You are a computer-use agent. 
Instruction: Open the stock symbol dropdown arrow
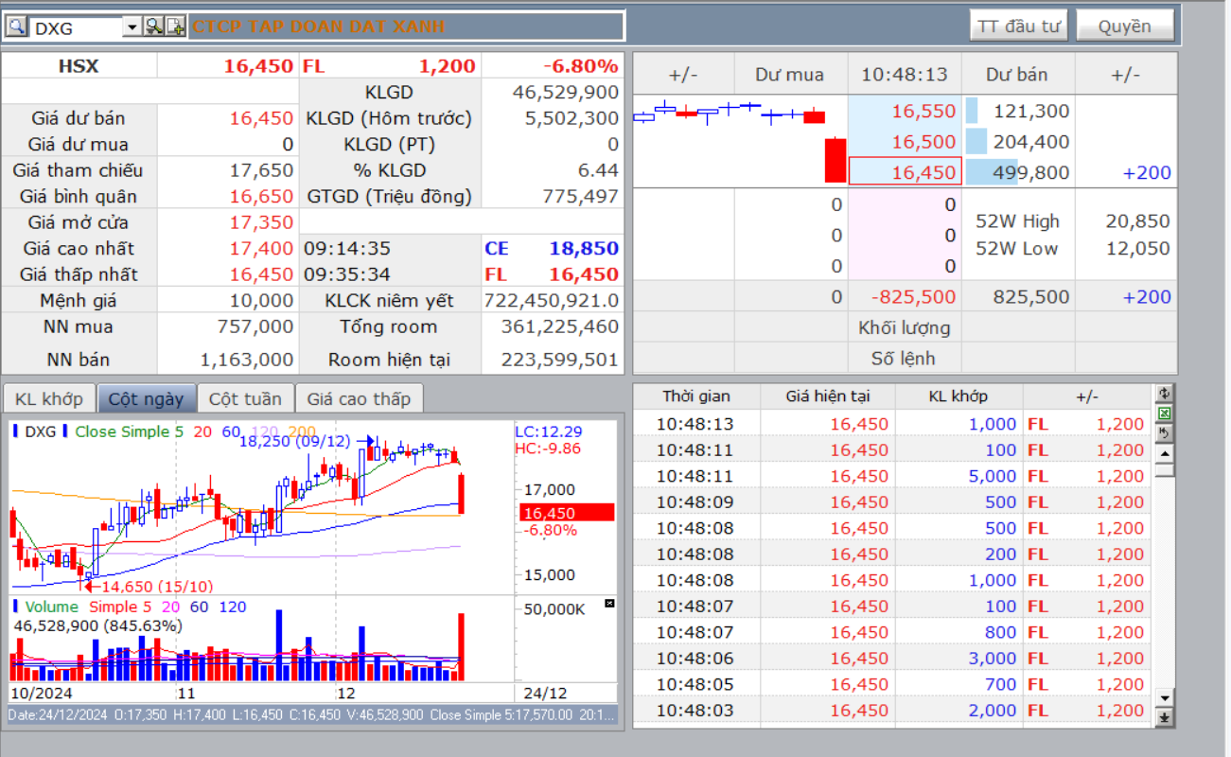tap(132, 27)
